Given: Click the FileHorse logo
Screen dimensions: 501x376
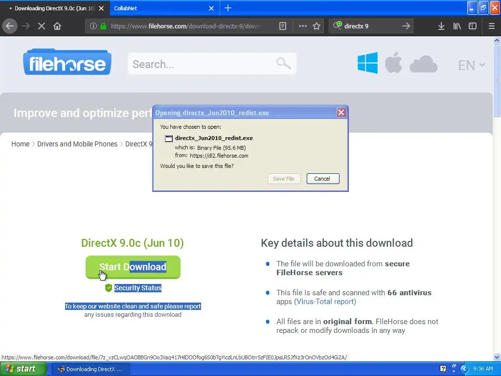Looking at the screenshot, I should click(68, 62).
